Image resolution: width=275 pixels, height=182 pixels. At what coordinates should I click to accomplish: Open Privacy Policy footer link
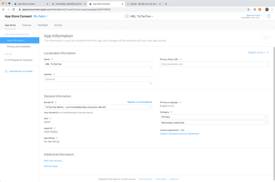(x=161, y=179)
